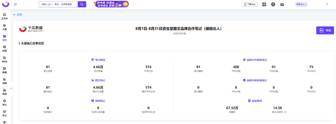Screen dimensions: 336x124
Task: Click the 图文平均互动 value 574
Action: coord(148,87)
